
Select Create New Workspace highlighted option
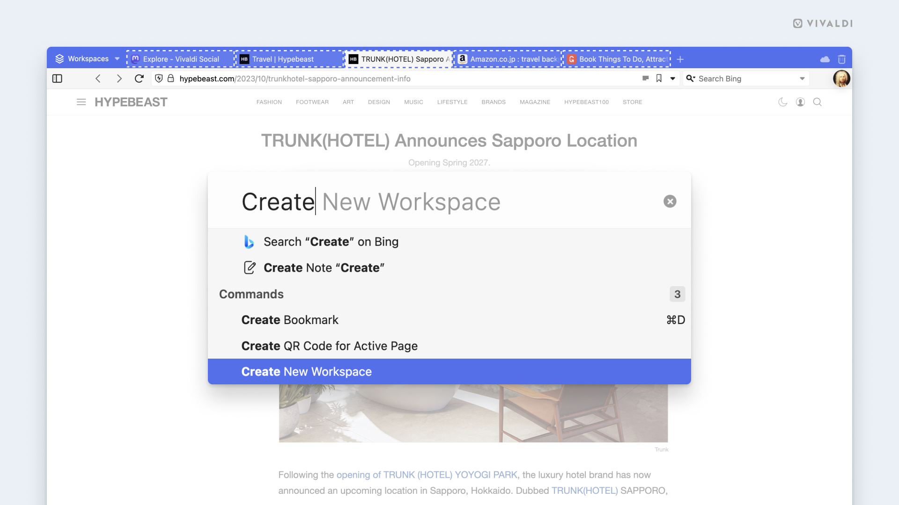pyautogui.click(x=449, y=371)
